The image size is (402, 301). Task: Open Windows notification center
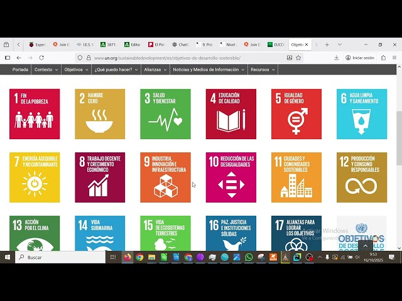(391, 257)
